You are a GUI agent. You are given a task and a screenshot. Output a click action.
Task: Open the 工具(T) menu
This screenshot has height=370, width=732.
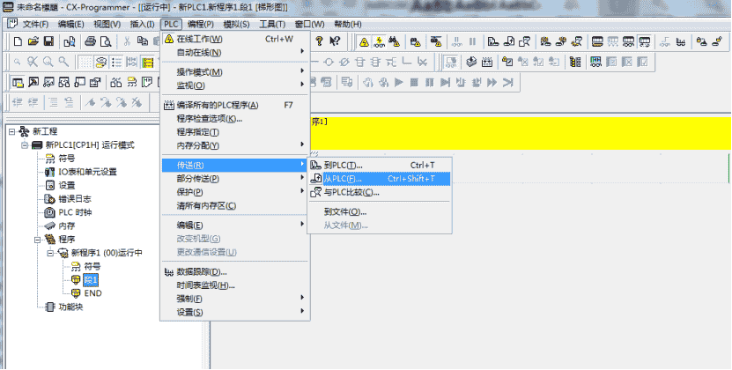pos(272,25)
